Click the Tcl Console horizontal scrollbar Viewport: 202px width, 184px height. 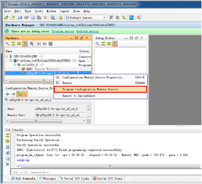tap(110, 166)
